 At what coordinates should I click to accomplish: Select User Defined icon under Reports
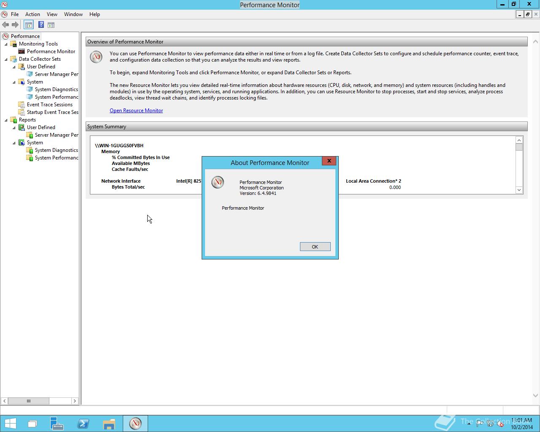(x=22, y=127)
